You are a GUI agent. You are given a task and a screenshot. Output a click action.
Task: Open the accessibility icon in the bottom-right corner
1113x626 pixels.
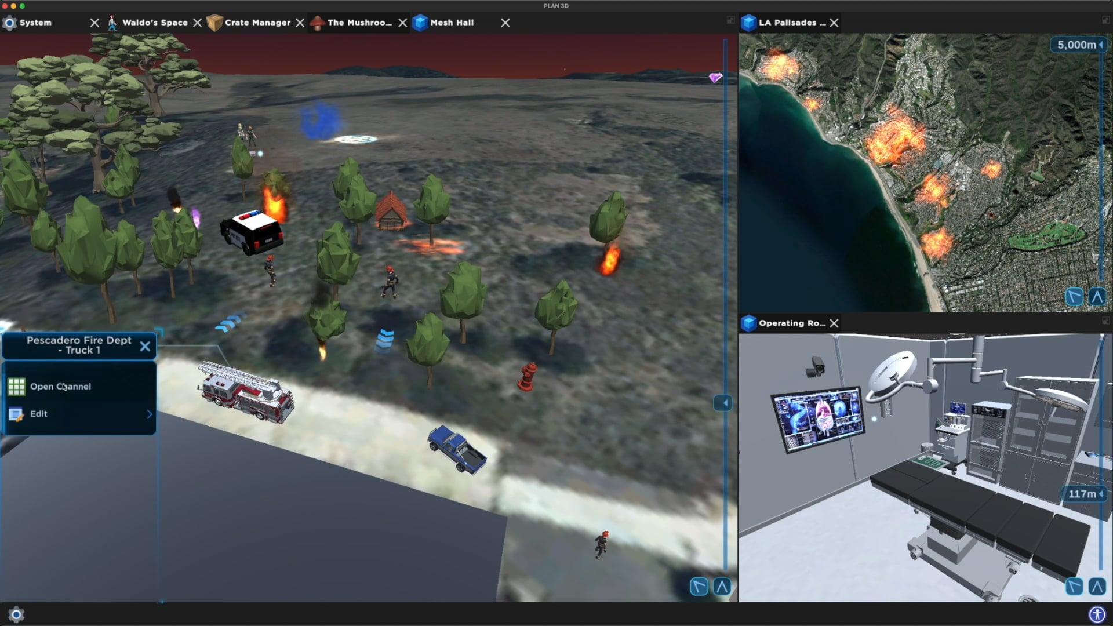[1097, 613]
